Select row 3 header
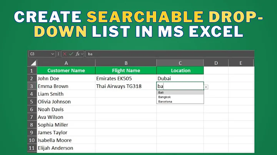The height and width of the screenshot is (155, 277). pyautogui.click(x=32, y=86)
